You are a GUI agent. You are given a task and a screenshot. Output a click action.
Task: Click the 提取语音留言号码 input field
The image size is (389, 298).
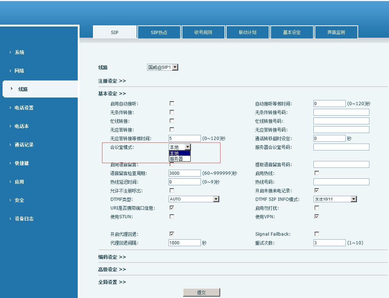(341, 165)
